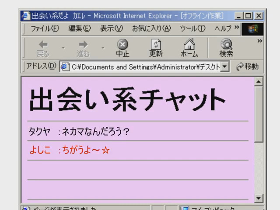Show hidden menu items via menu chevron
The image size is (280, 210).
pyautogui.click(x=237, y=28)
